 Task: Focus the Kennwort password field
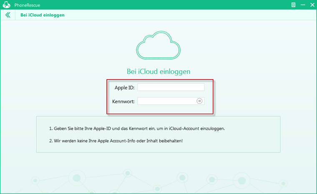[x=171, y=101]
